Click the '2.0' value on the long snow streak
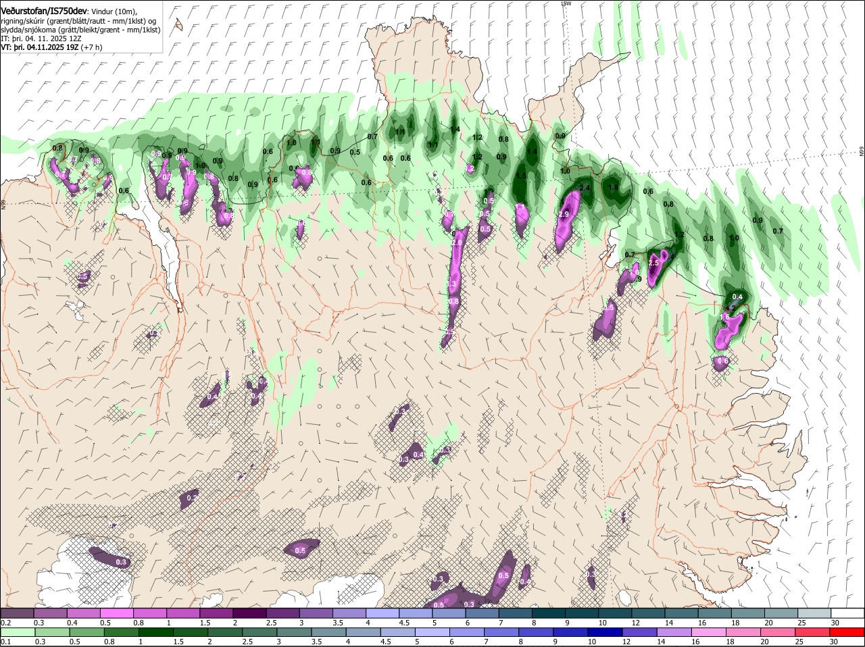Image resolution: width=865 pixels, height=647 pixels. point(457,243)
